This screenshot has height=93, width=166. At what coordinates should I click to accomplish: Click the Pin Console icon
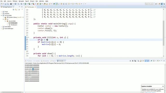(151, 61)
